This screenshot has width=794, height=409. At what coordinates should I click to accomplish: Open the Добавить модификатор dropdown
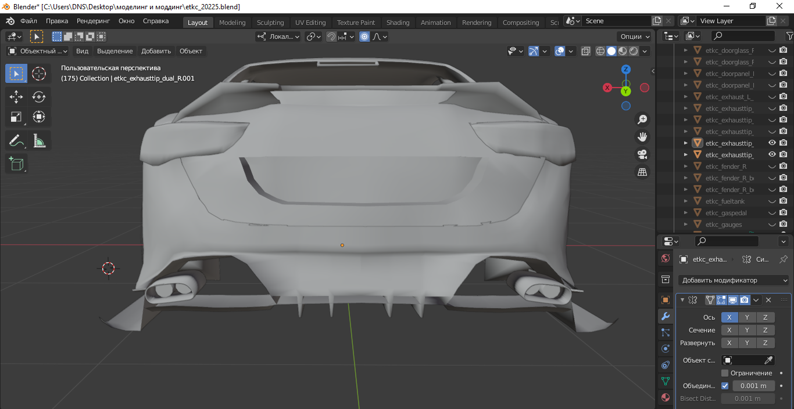[735, 280]
